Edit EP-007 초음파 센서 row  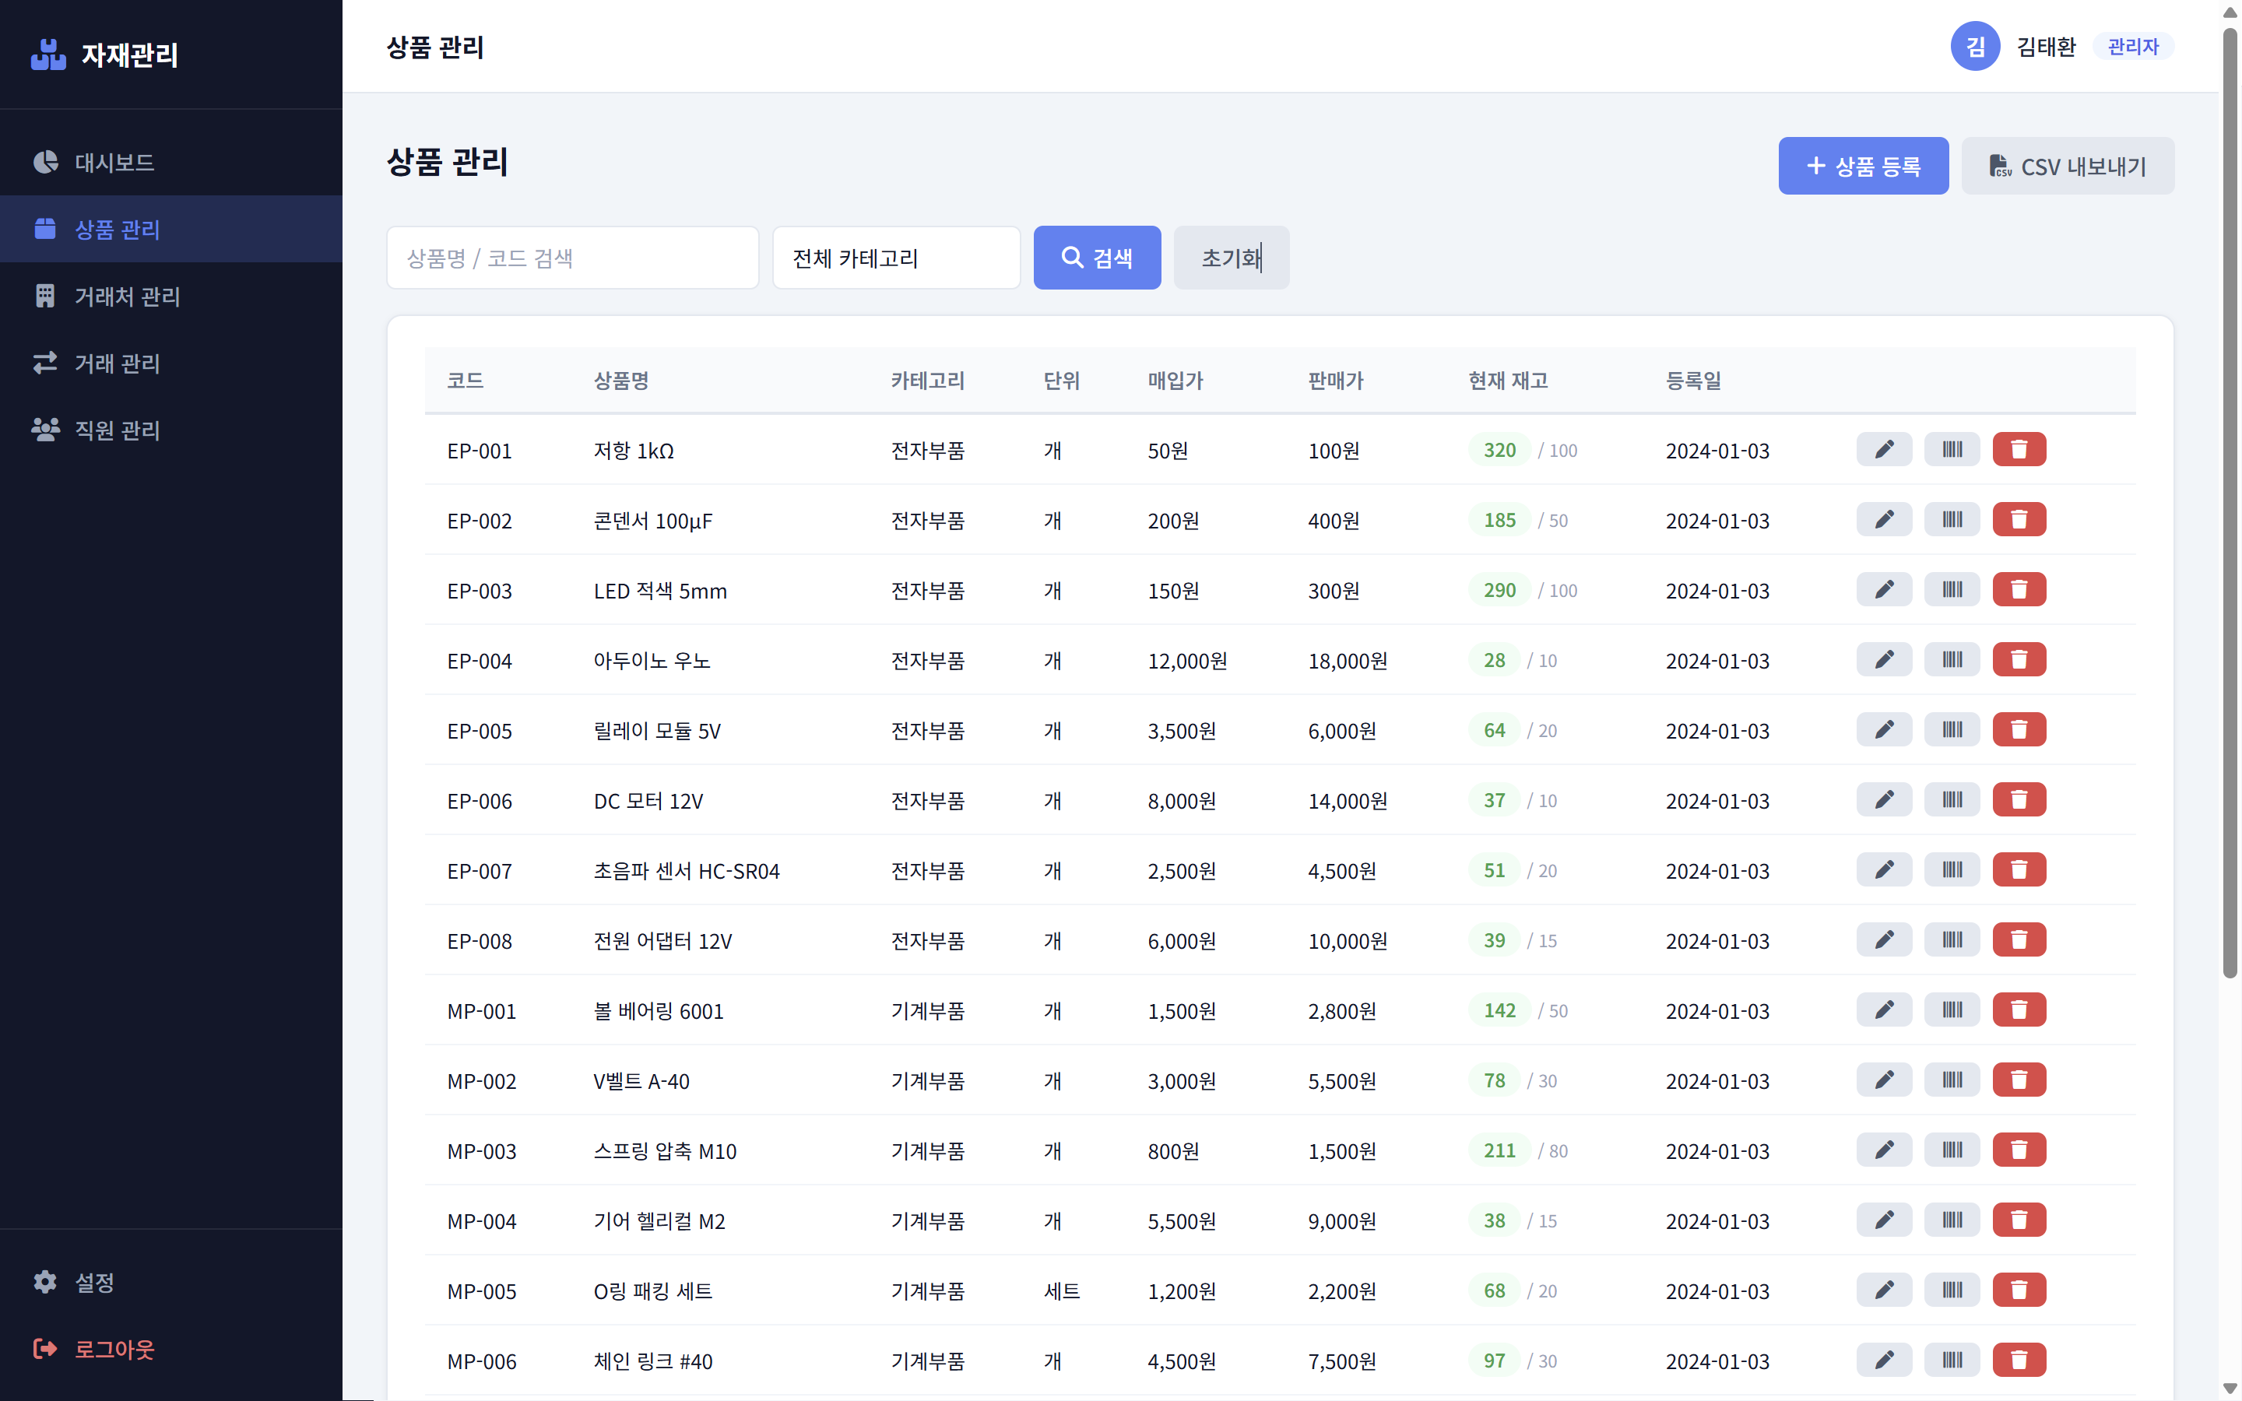click(1883, 870)
